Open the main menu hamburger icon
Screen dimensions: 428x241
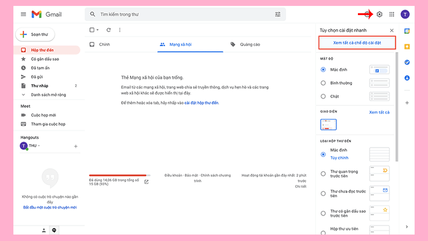(x=23, y=14)
